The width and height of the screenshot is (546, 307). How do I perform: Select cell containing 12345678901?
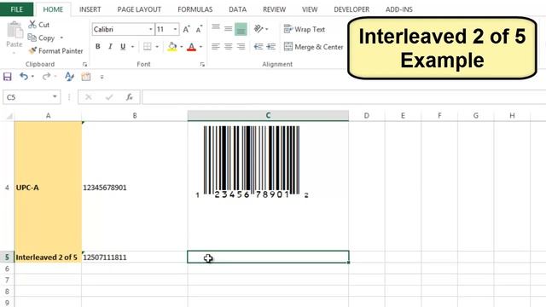pos(135,186)
